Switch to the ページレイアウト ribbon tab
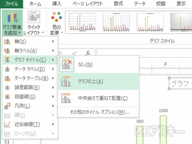Viewport: 192px width, 144px height. 88,4
